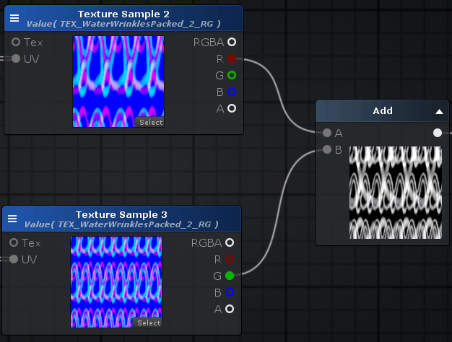Click Texture Sample 2 RGBA output port
The width and height of the screenshot is (452, 342).
click(x=232, y=42)
